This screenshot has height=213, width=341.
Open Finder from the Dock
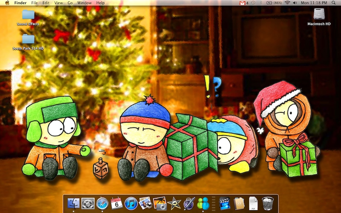pos(73,203)
